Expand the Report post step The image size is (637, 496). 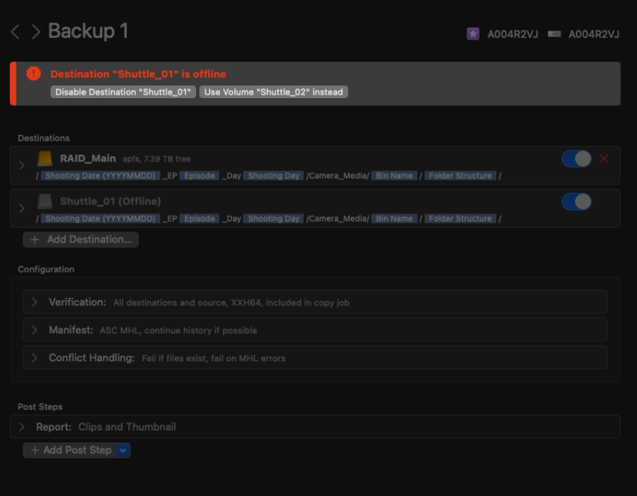pyautogui.click(x=22, y=427)
